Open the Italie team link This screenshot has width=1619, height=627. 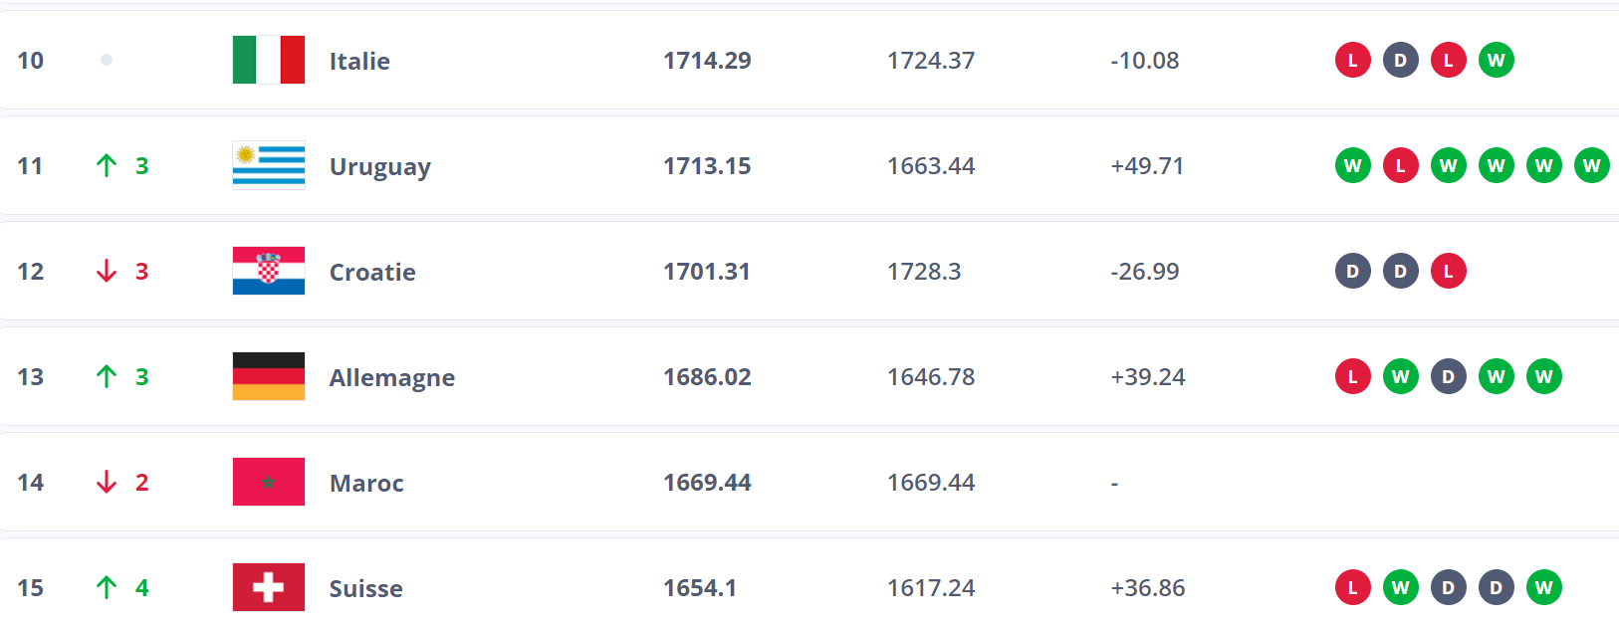click(359, 61)
